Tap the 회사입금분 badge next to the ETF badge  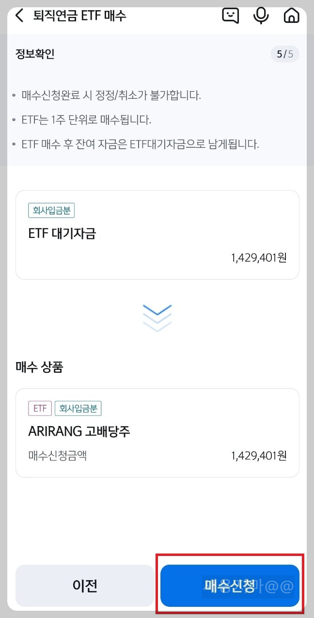(78, 408)
